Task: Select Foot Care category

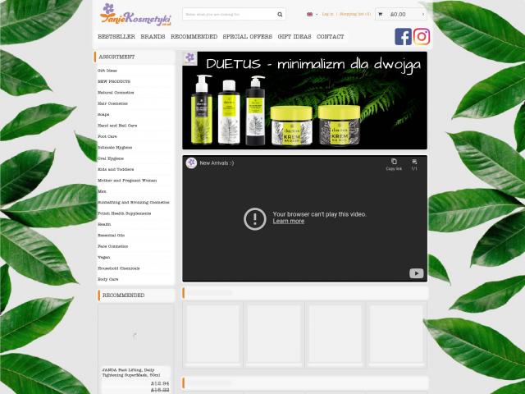Action: tap(107, 136)
